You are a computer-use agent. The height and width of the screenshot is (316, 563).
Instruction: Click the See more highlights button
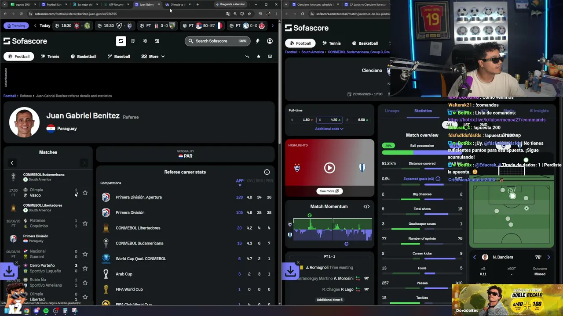tap(329, 191)
